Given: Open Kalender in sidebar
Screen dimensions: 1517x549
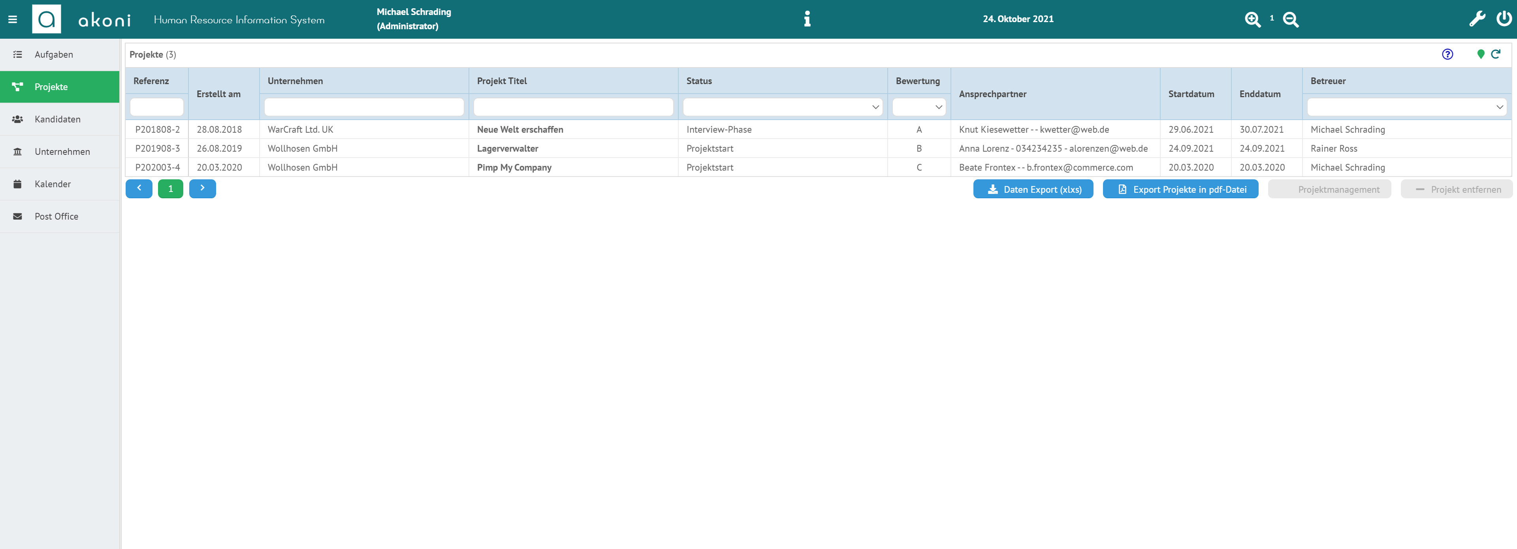Looking at the screenshot, I should coord(60,184).
